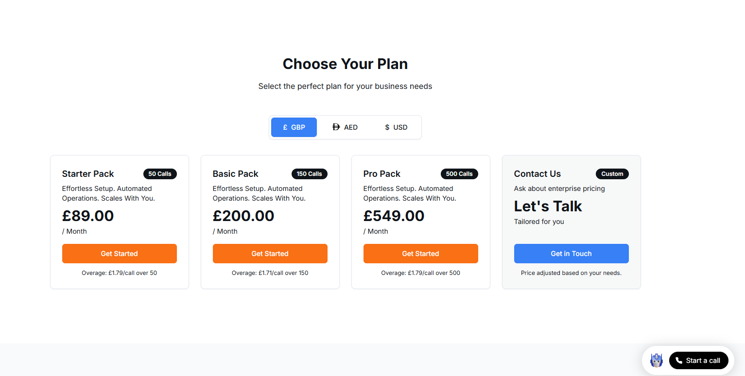The image size is (745, 376).
Task: Click the dirham symbol icon beside AED
Action: tap(336, 127)
